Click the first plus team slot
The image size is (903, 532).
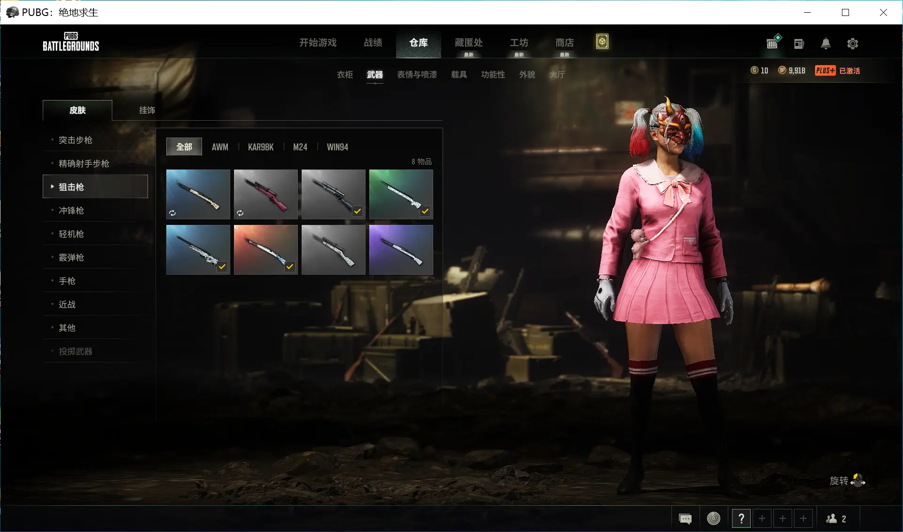(x=762, y=518)
